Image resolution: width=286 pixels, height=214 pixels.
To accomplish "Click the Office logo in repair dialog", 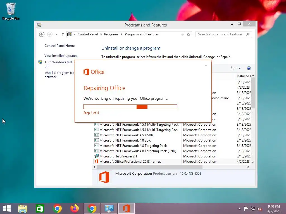I will point(94,72).
